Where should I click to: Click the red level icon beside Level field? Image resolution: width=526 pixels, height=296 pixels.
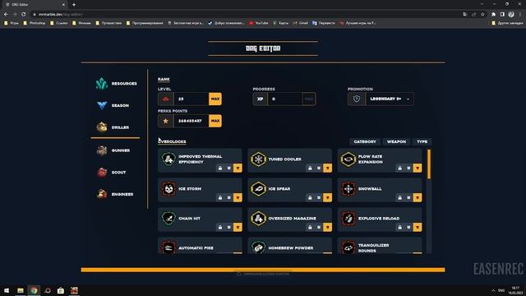pos(166,99)
